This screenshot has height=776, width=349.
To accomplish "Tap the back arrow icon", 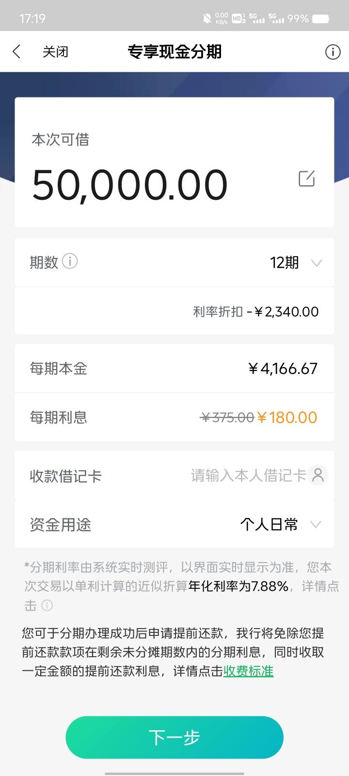I will click(x=17, y=51).
